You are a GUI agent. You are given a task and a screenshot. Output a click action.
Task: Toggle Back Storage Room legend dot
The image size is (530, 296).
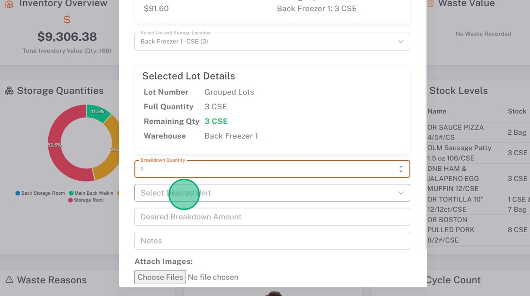18,193
